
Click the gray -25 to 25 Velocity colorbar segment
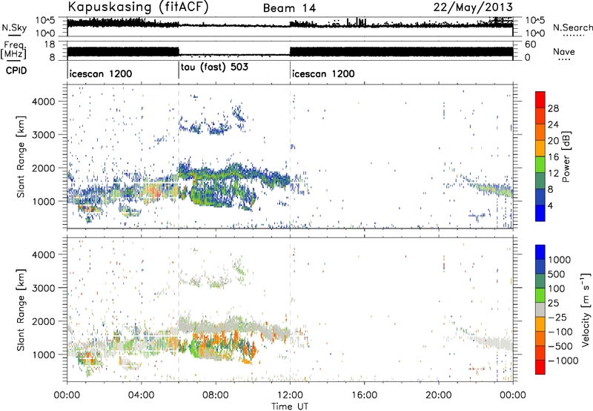540,309
